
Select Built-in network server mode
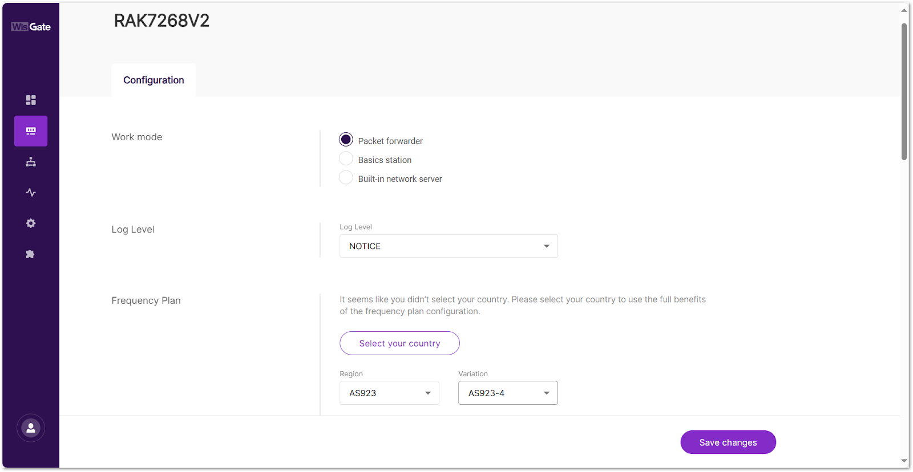pos(346,178)
